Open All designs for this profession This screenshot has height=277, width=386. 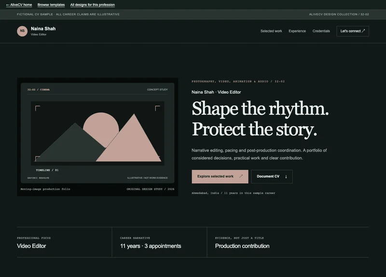[x=93, y=5]
